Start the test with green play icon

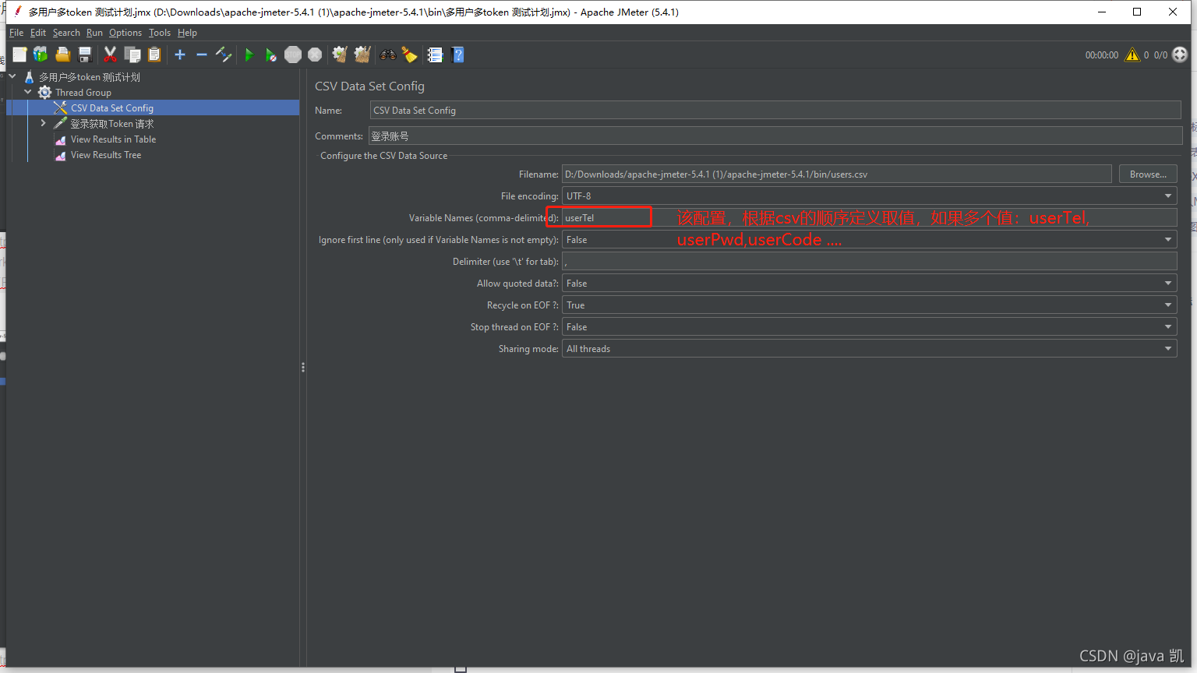tap(249, 55)
